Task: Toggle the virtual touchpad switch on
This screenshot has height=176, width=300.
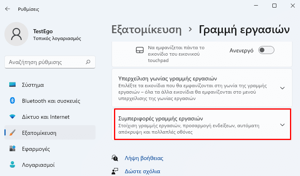Action: (266, 50)
